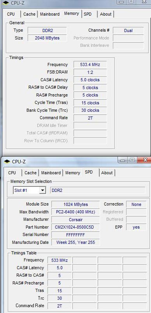Click the slot type field showing DDR2 next to Slot #1
The height and width of the screenshot is (313, 151).
(x=98, y=190)
